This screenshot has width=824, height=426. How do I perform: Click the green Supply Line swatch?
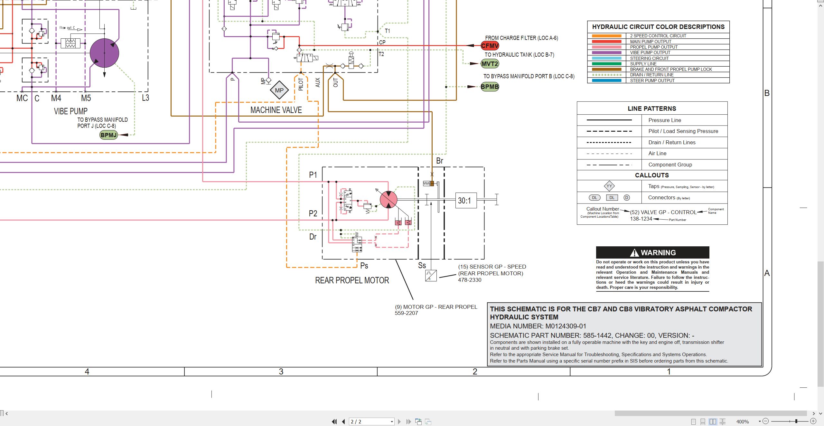(606, 64)
